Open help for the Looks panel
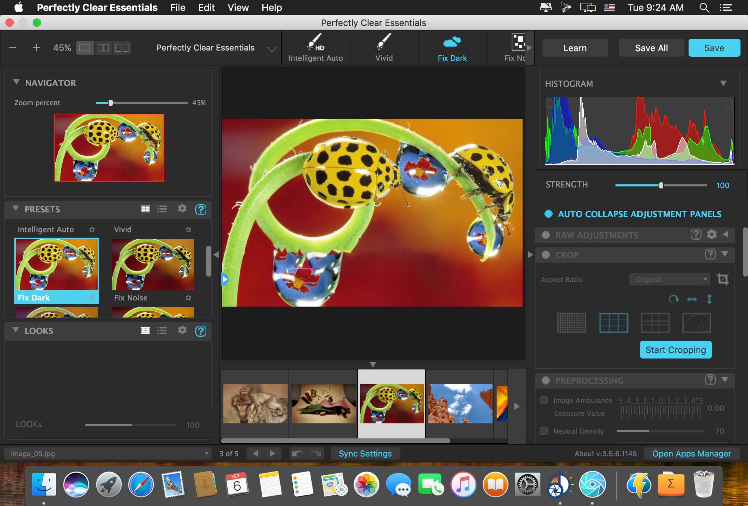Screen dimensions: 748x506 tap(200, 331)
